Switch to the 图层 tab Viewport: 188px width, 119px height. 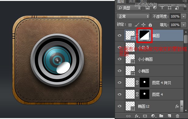(x=120, y=1)
